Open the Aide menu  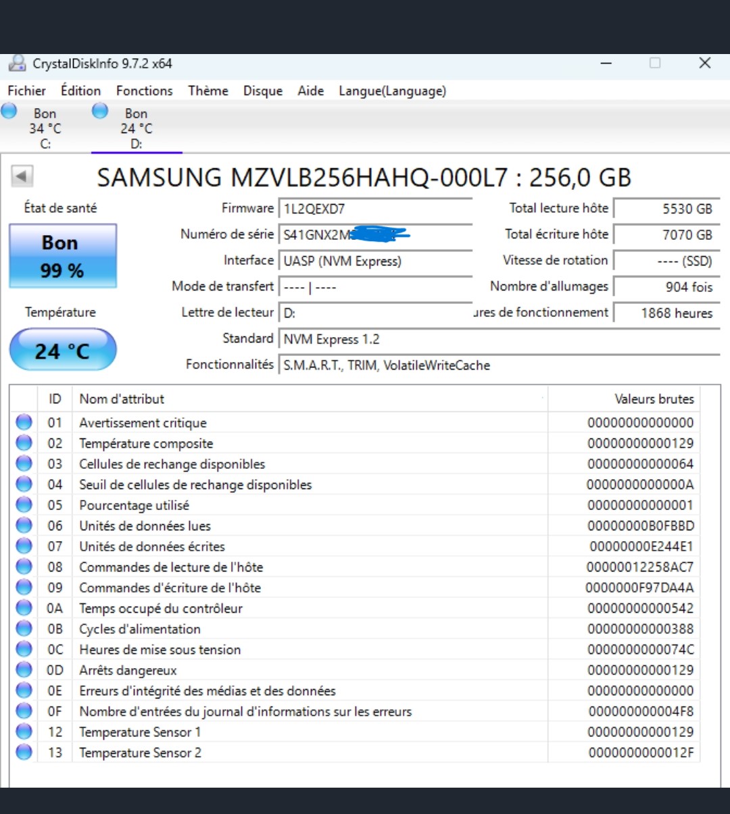(311, 91)
